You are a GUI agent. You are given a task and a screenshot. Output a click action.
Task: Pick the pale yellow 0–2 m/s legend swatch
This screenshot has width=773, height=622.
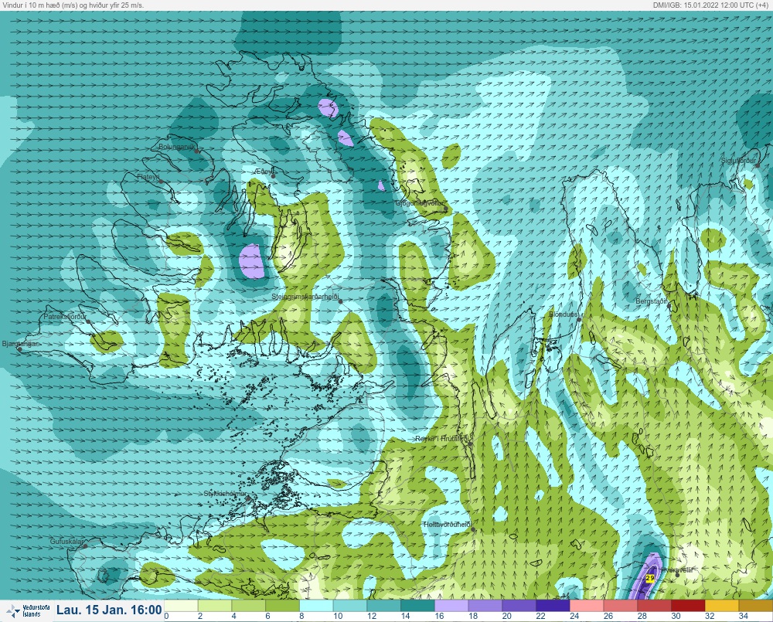[x=181, y=605]
